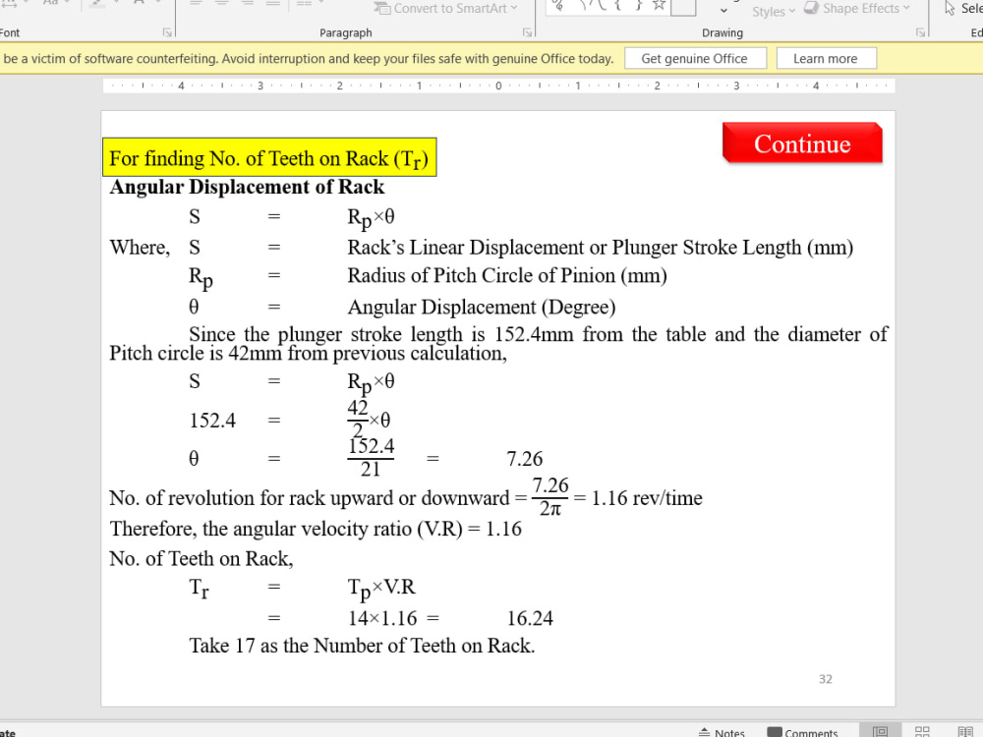The height and width of the screenshot is (737, 983).
Task: Click the 'Angular Displacement of Rack' heading
Action: tap(247, 187)
